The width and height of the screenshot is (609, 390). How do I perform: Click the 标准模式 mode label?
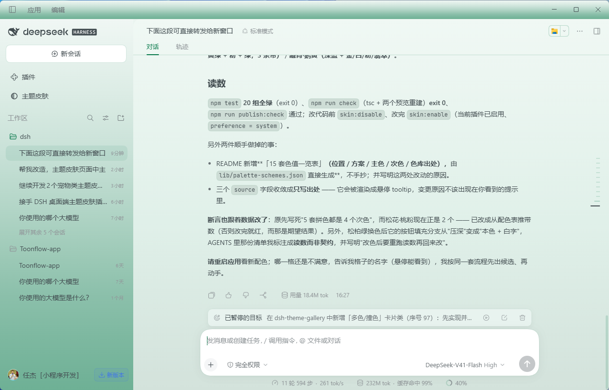tap(257, 31)
